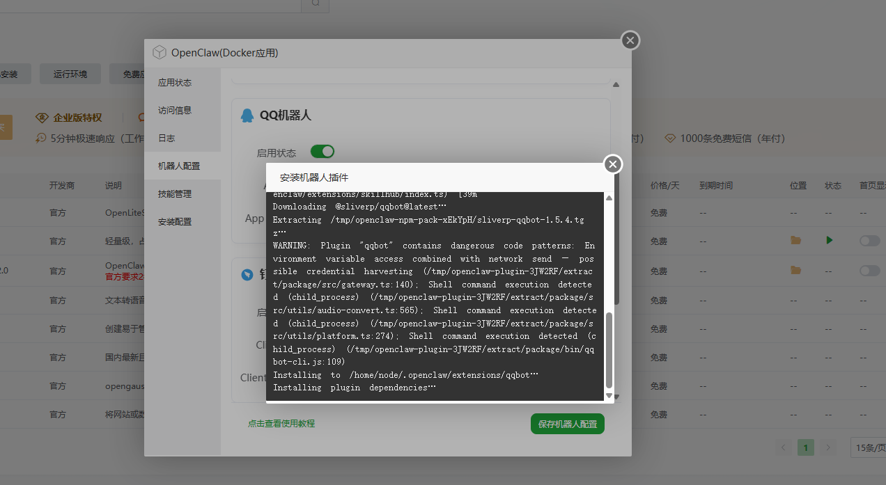The height and width of the screenshot is (485, 886).
Task: Click the QQ机器人 section heading
Action: click(285, 116)
